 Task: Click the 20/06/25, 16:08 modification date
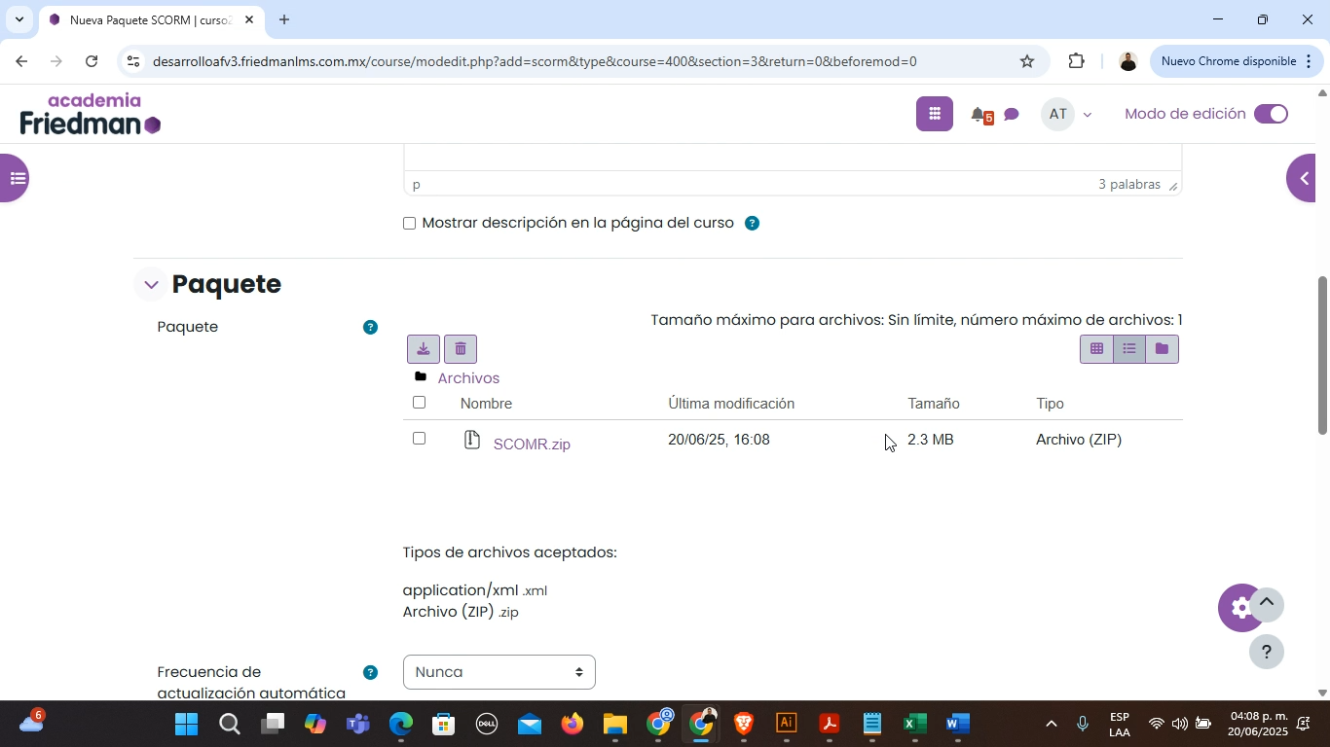(x=719, y=440)
